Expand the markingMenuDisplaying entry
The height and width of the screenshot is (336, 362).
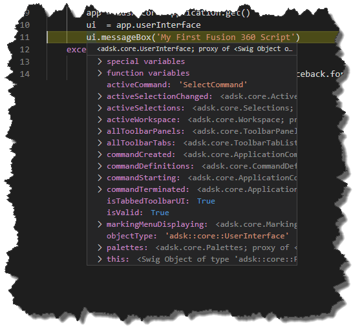[100, 224]
